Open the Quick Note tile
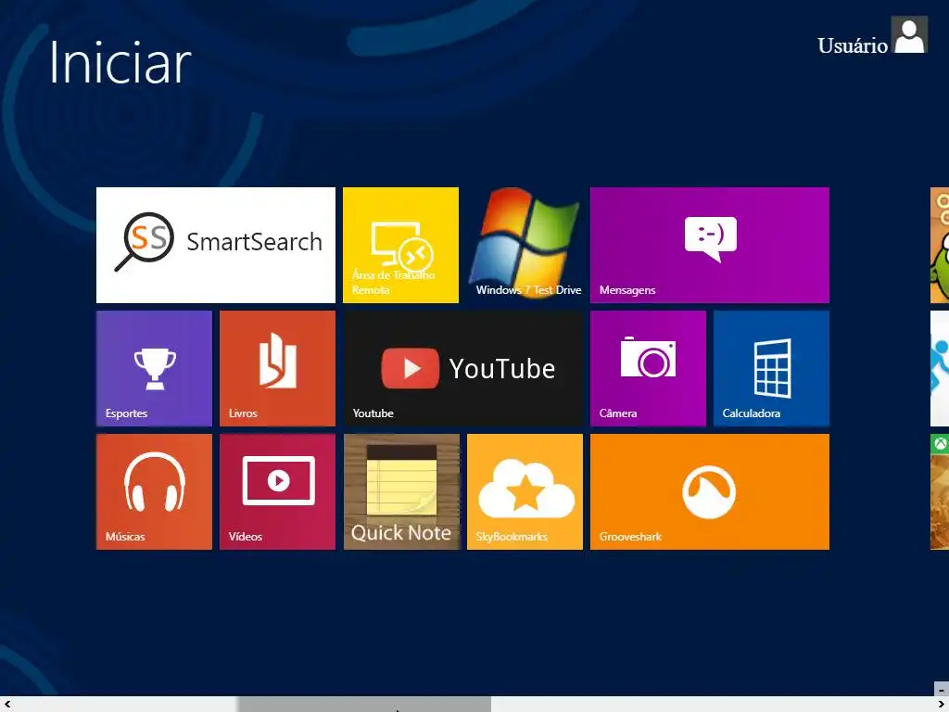Image resolution: width=949 pixels, height=712 pixels. 401,491
